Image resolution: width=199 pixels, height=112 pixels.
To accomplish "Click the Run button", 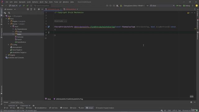I will [179, 6].
